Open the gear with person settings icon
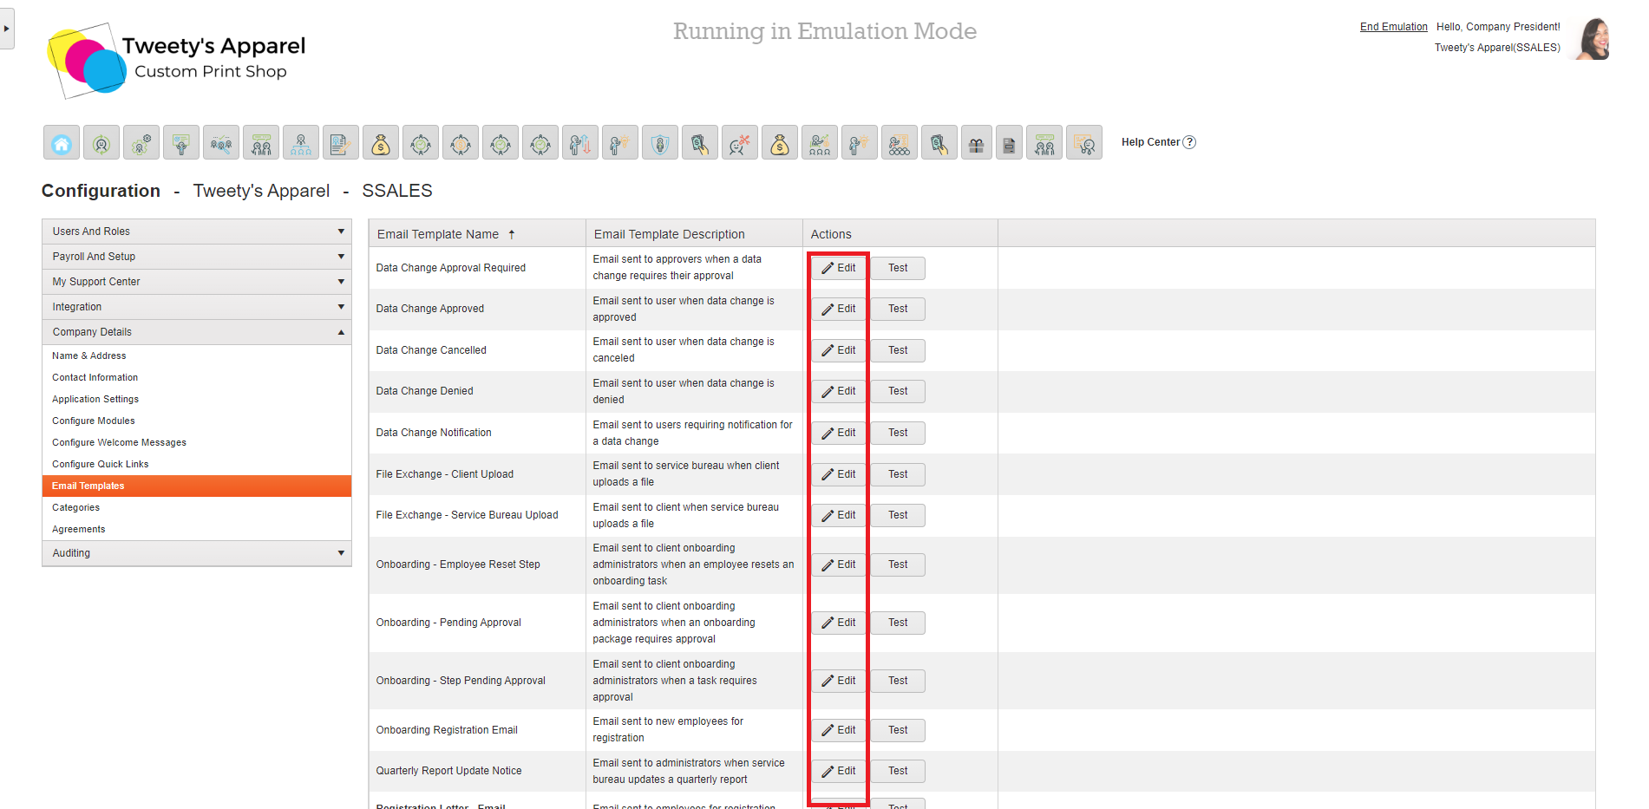Image resolution: width=1649 pixels, height=809 pixels. click(141, 142)
